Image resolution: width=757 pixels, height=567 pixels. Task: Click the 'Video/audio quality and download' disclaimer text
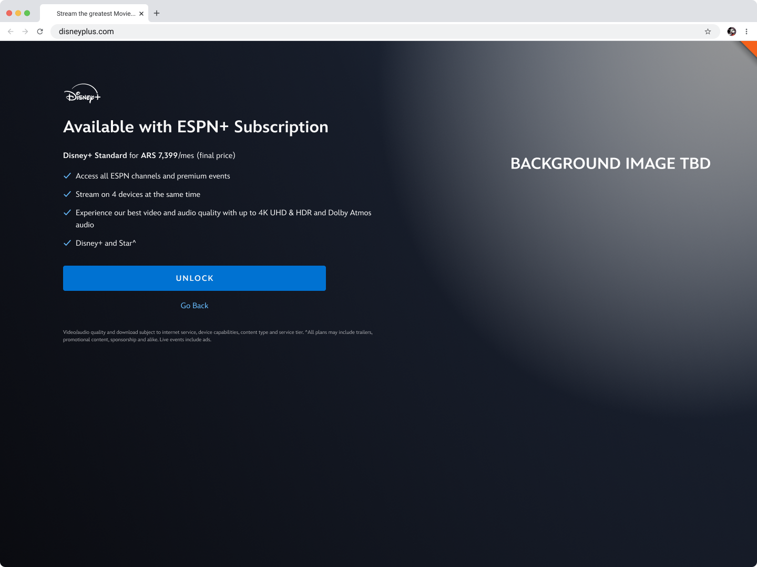click(218, 336)
